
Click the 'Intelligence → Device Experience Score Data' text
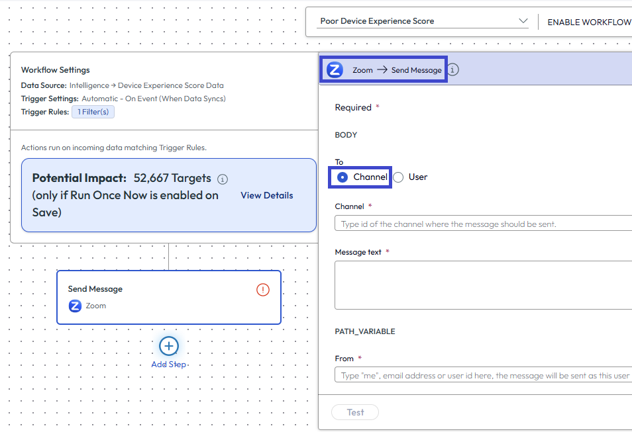pyautogui.click(x=146, y=85)
